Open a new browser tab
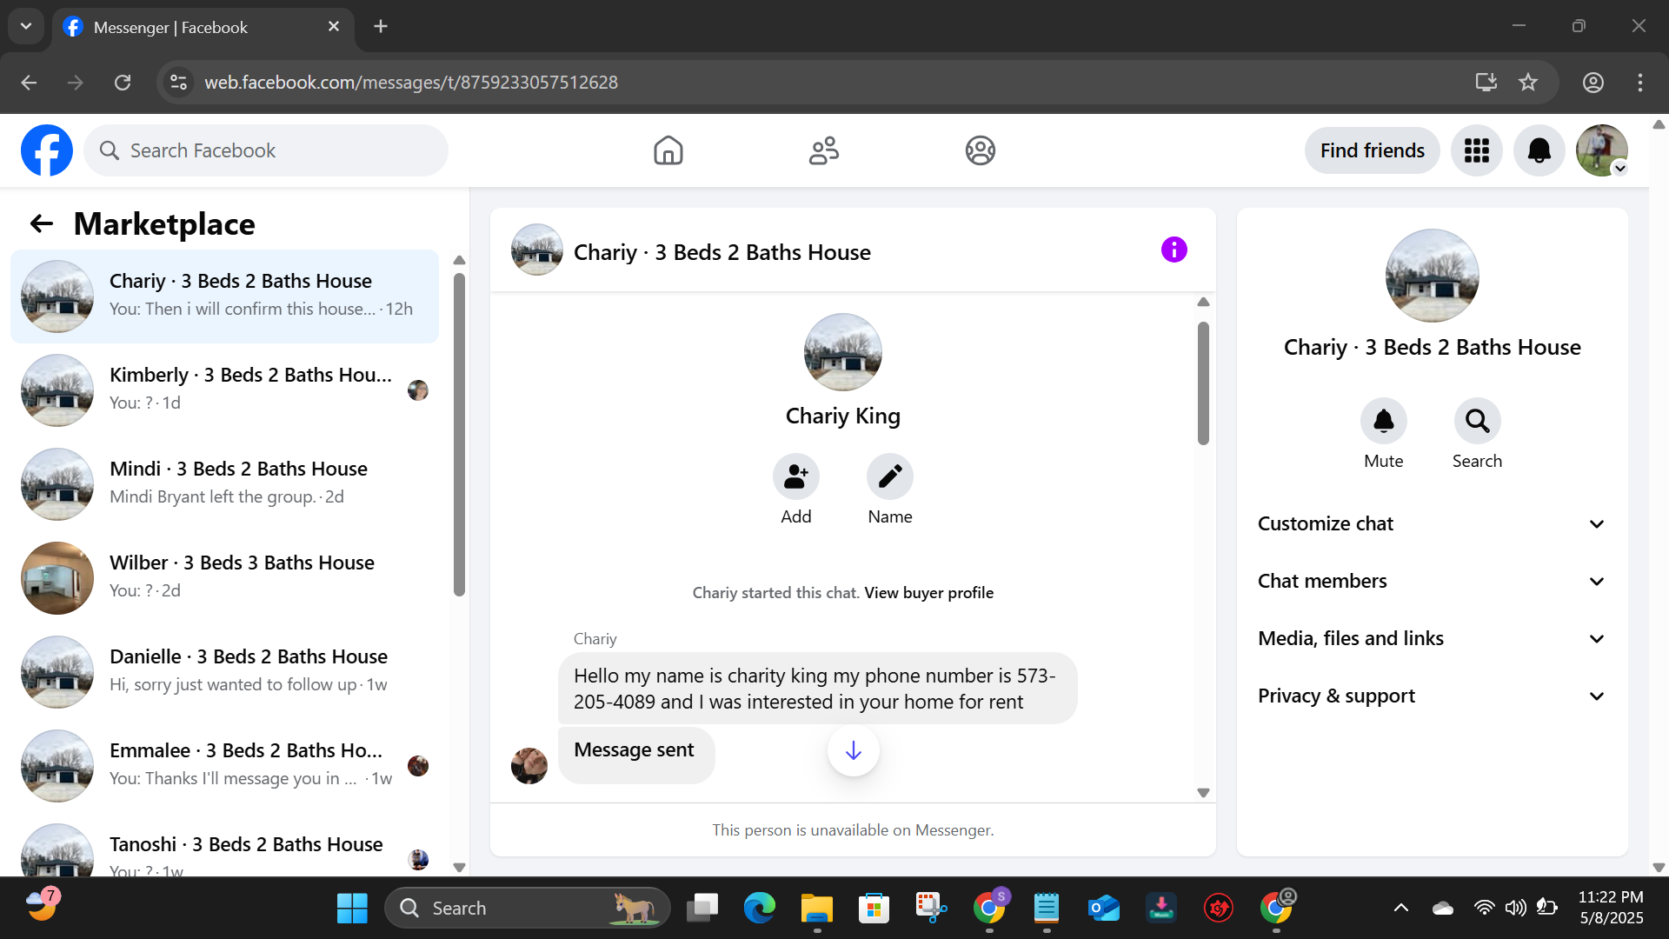The image size is (1669, 939). 381,27
